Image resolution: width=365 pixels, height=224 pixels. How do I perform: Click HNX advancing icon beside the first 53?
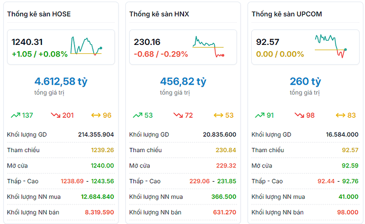pos(138,115)
